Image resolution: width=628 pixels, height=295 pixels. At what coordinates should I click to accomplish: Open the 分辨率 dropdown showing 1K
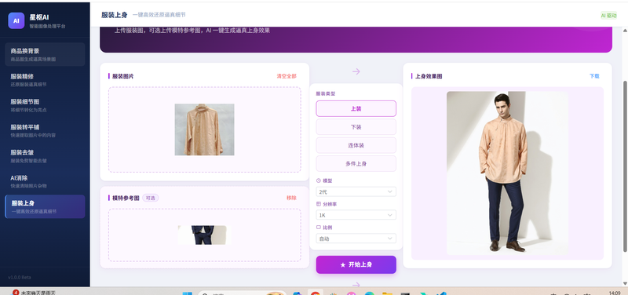[x=356, y=215]
